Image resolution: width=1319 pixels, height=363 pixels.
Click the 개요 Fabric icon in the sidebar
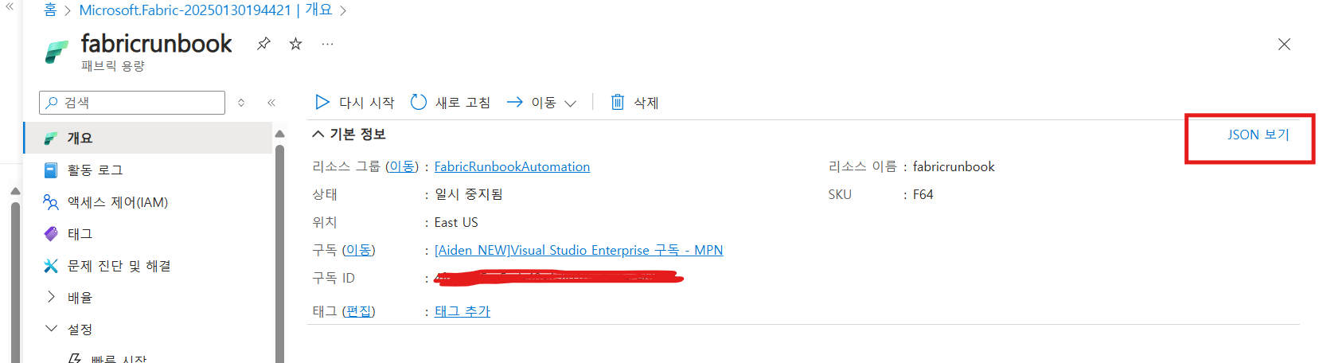pos(51,138)
